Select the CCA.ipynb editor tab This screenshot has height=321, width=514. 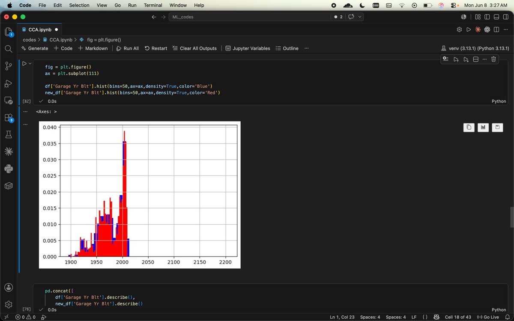tap(40, 30)
